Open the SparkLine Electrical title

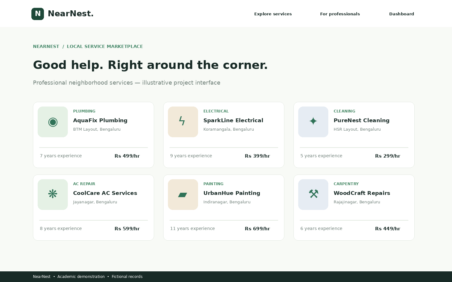(233, 120)
